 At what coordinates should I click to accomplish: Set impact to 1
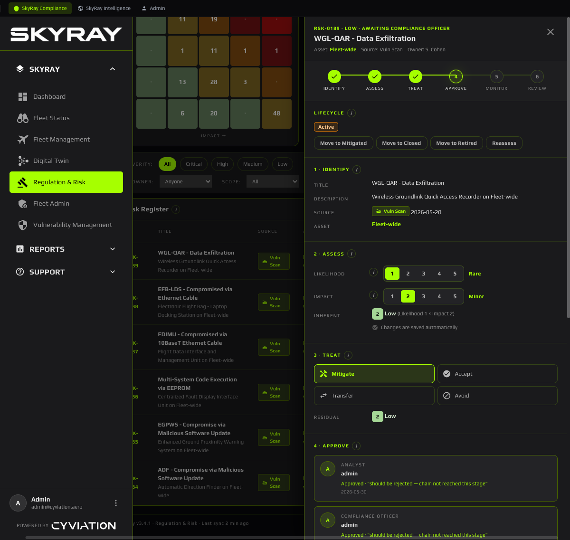click(392, 296)
